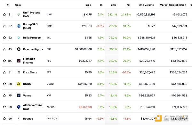
Task: Click the 7d column header
Action: (128, 5)
